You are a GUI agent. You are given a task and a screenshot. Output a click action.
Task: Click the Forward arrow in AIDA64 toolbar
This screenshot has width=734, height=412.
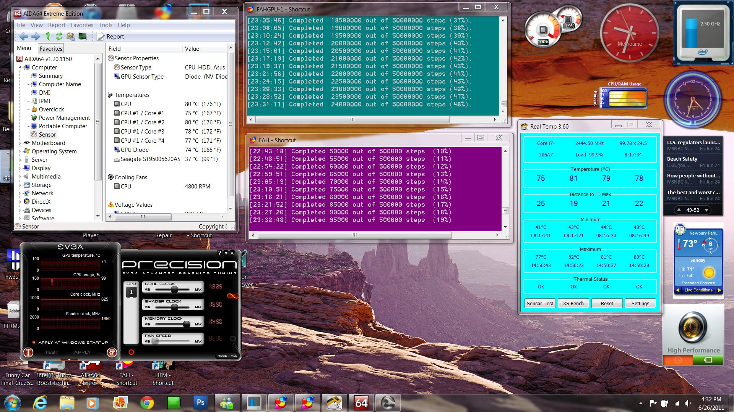pyautogui.click(x=36, y=36)
